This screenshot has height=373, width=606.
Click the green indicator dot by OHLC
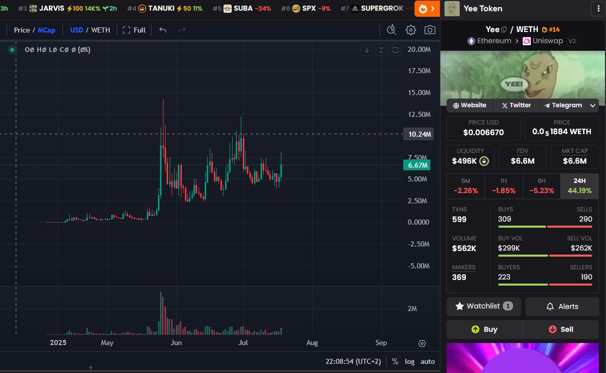point(12,49)
